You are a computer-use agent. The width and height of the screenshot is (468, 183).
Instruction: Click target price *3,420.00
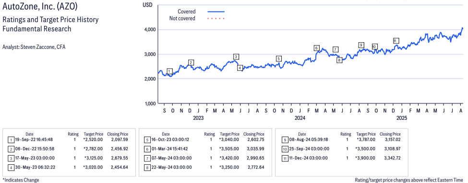click(x=229, y=158)
